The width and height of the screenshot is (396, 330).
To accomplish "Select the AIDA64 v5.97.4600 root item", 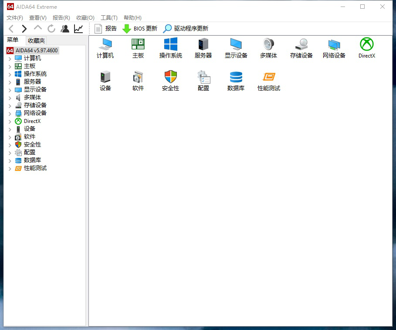I will coord(32,50).
